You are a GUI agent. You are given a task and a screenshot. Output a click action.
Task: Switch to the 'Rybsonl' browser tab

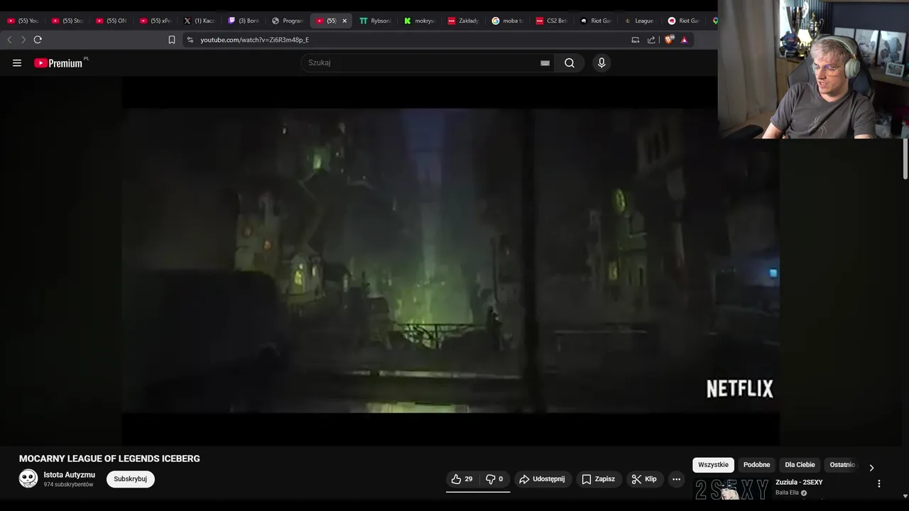point(376,21)
